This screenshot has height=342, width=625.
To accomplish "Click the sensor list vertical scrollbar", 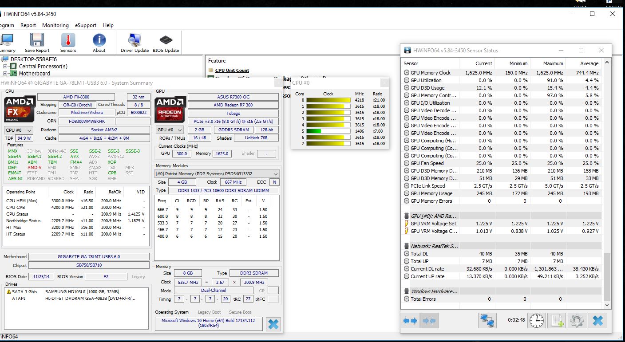I will (607, 277).
